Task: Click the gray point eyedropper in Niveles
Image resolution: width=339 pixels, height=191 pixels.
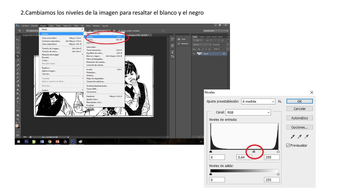Action: (x=299, y=137)
